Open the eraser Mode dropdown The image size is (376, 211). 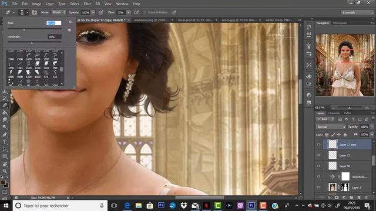pos(59,12)
